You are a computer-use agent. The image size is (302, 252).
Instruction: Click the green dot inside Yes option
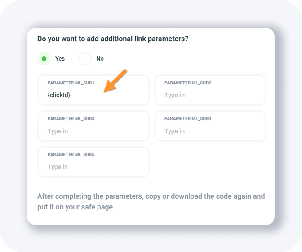[44, 59]
